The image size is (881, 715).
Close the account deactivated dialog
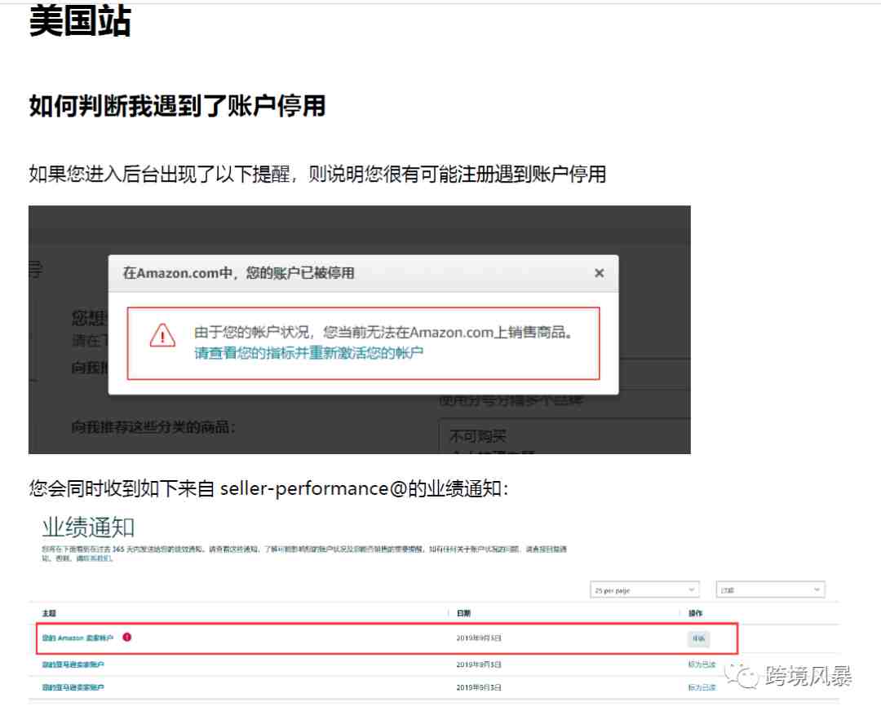click(599, 273)
